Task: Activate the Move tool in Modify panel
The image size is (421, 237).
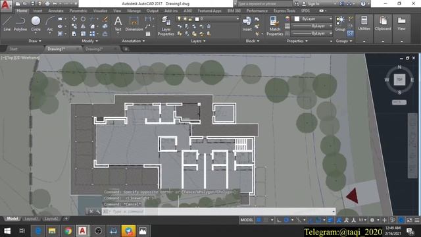Action: pos(74,19)
